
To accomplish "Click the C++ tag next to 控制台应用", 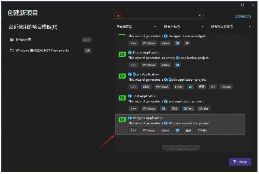I will tap(87, 40).
